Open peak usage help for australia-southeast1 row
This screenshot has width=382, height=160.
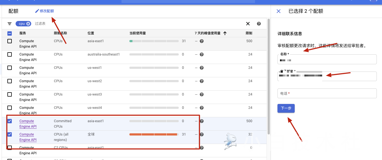click(x=202, y=54)
